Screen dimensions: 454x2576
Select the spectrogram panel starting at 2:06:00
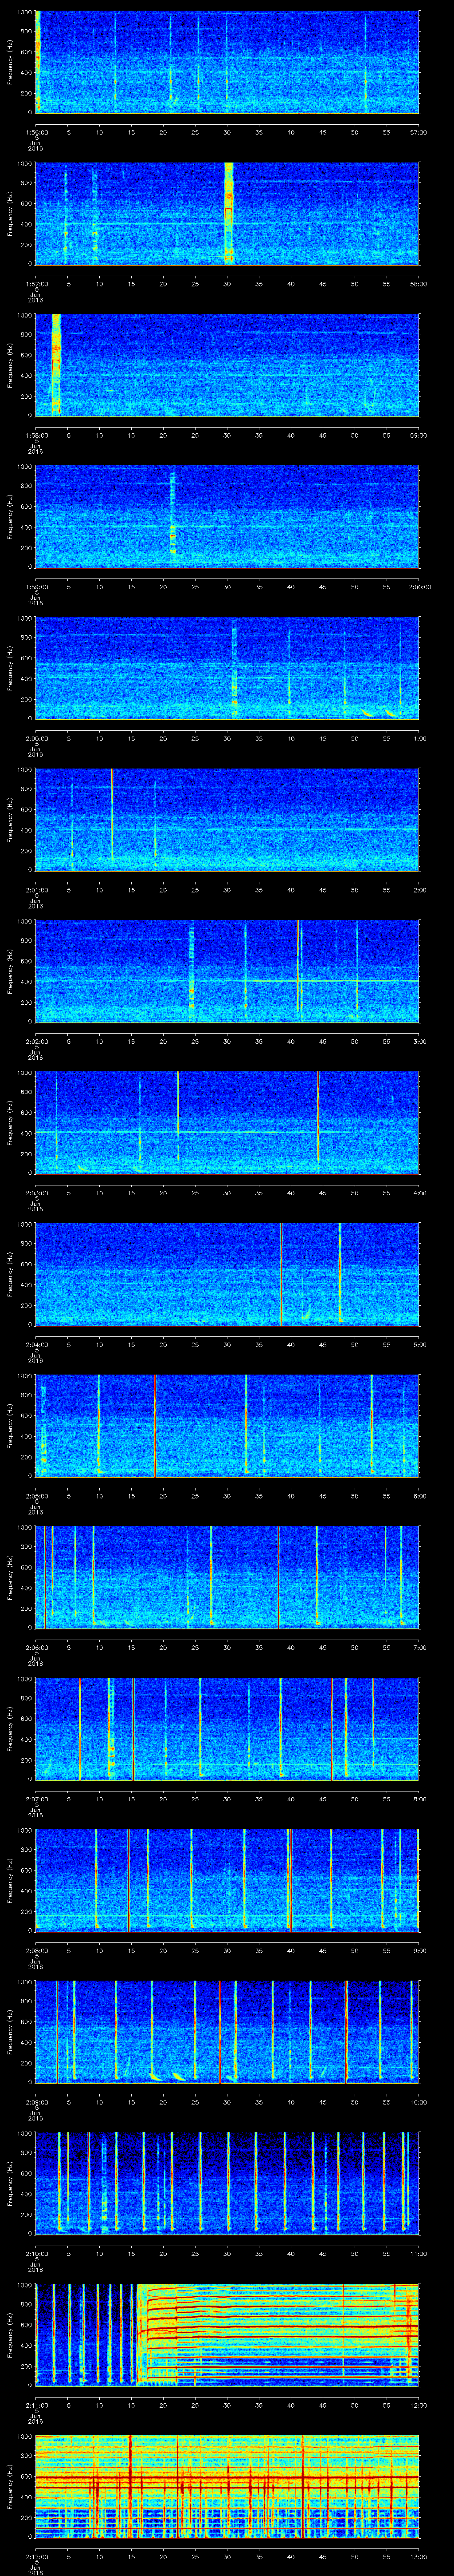click(227, 1577)
